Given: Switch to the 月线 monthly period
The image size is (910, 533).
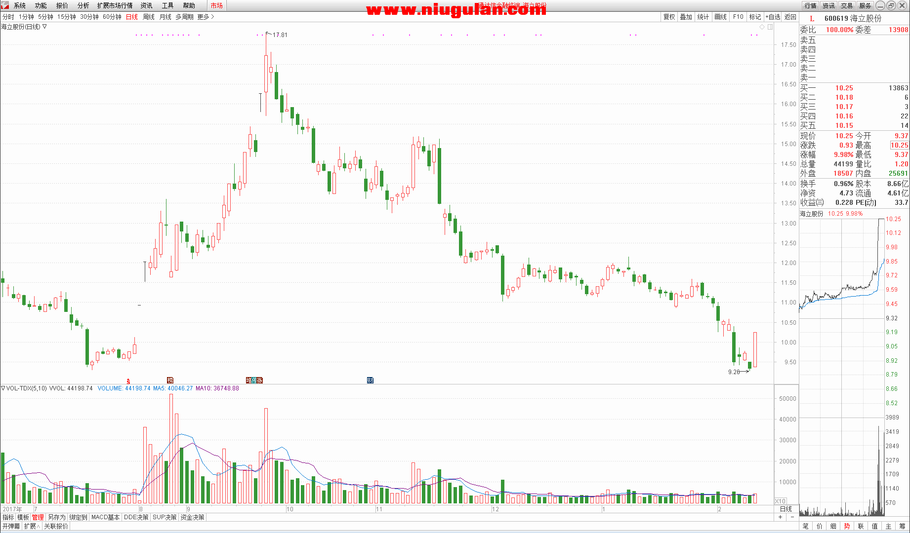Looking at the screenshot, I should pos(165,17).
